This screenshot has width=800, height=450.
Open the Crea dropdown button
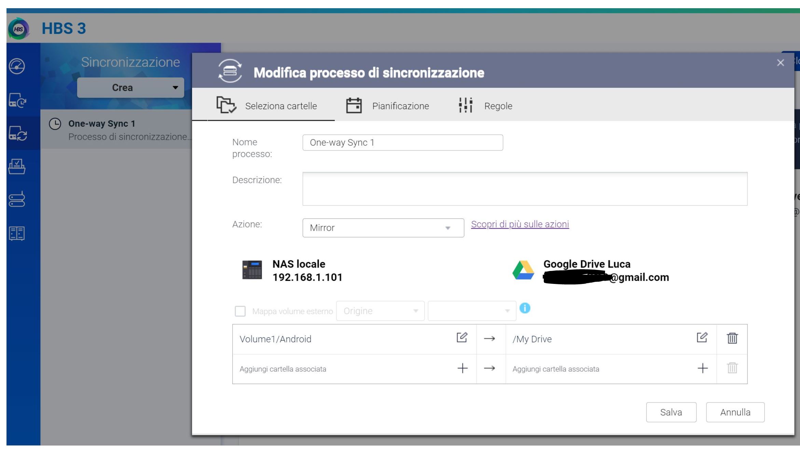[130, 88]
